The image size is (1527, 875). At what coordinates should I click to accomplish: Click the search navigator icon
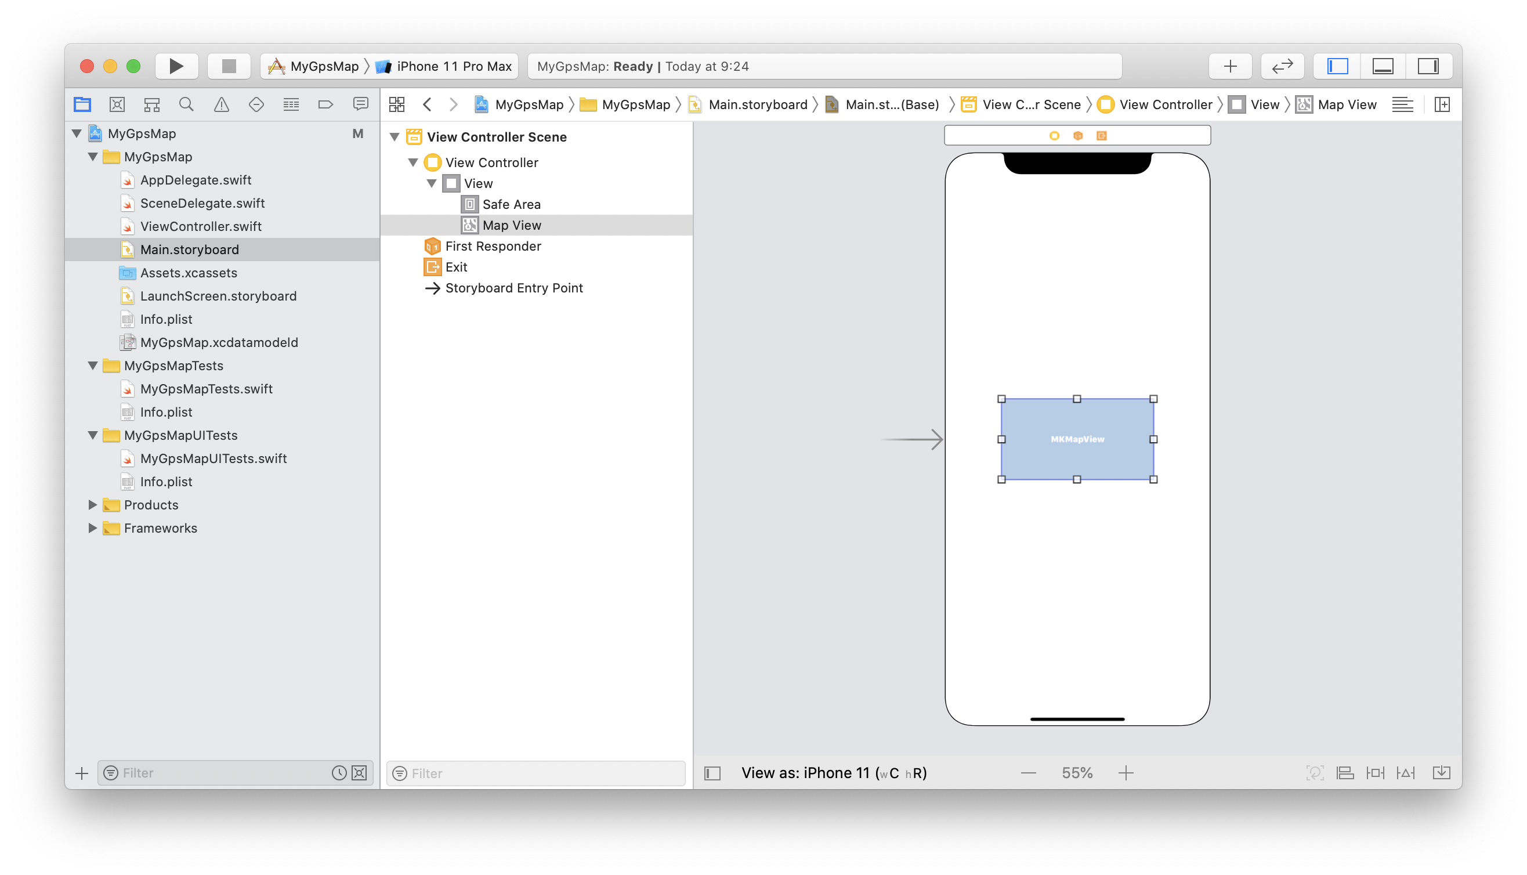point(187,104)
